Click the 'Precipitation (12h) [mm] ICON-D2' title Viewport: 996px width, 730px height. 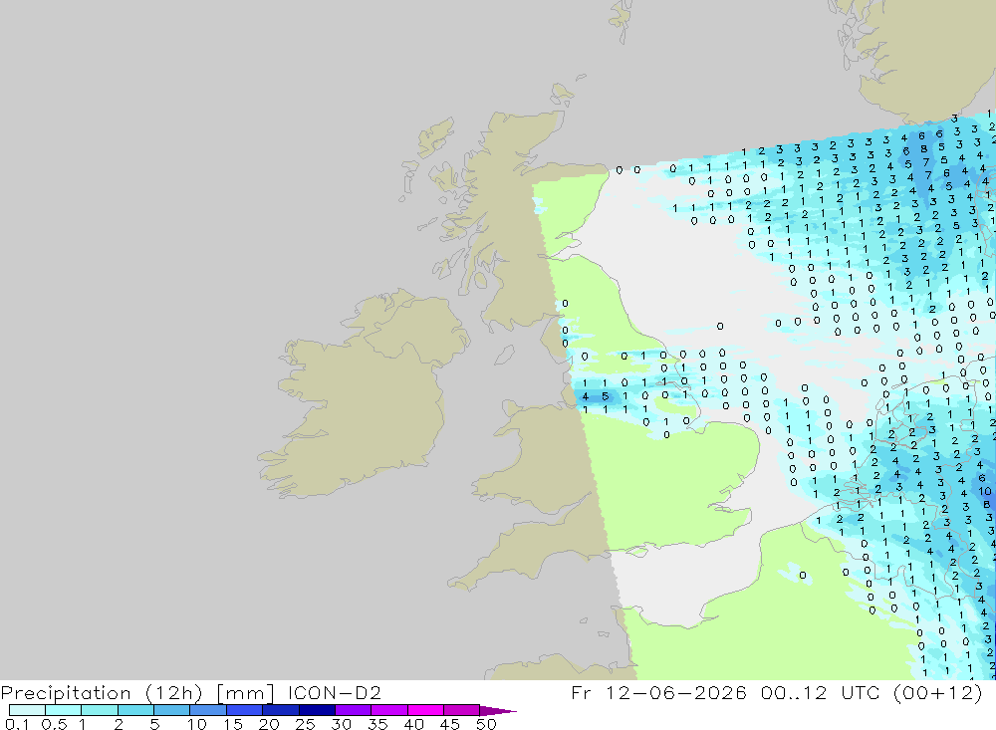(x=190, y=692)
